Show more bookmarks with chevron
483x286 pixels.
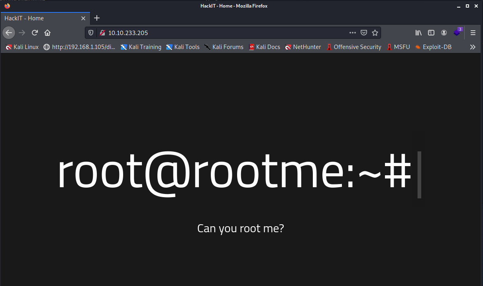click(473, 47)
